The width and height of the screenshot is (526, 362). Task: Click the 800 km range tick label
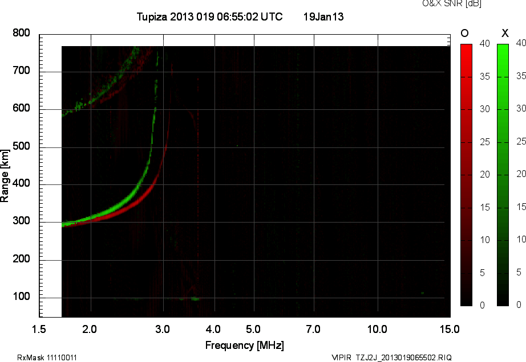pos(21,33)
